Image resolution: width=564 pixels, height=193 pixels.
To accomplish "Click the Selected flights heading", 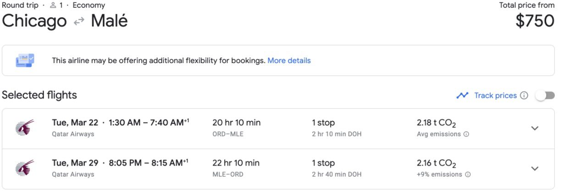I will 39,95.
